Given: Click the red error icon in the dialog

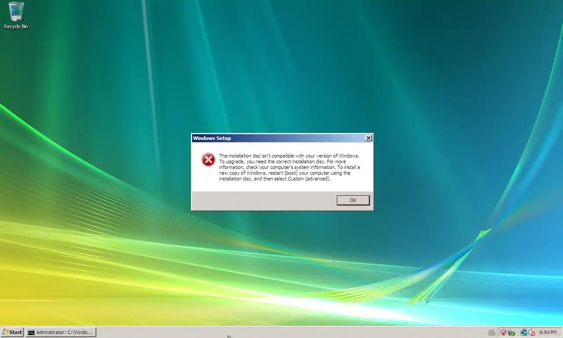Looking at the screenshot, I should pos(208,160).
